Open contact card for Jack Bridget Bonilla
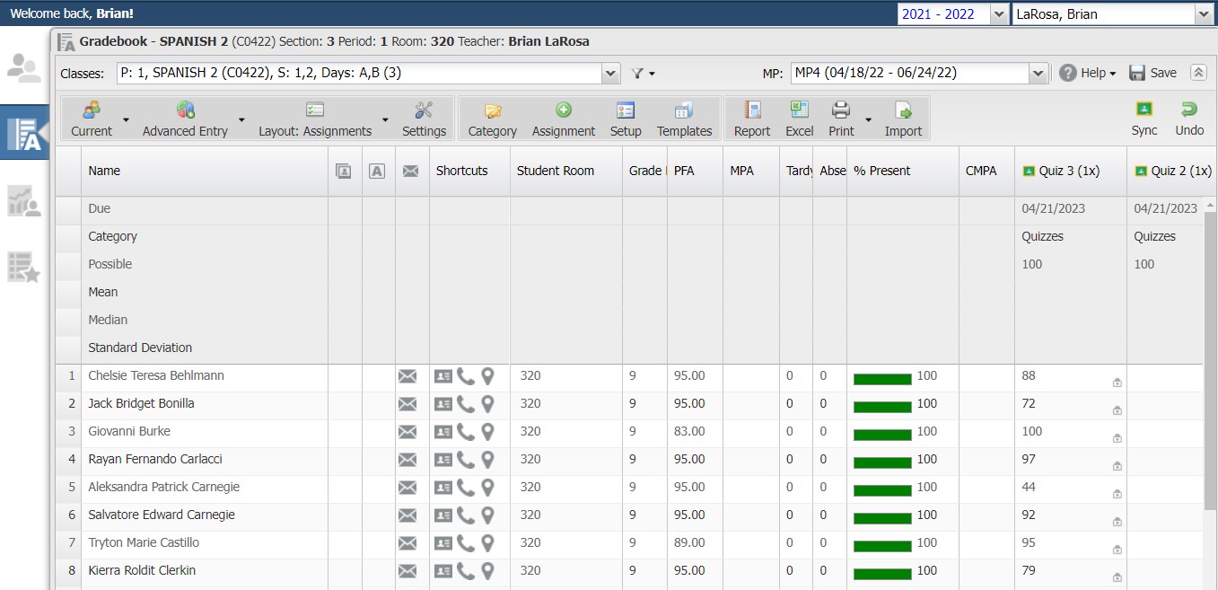The height and width of the screenshot is (590, 1218). (443, 404)
